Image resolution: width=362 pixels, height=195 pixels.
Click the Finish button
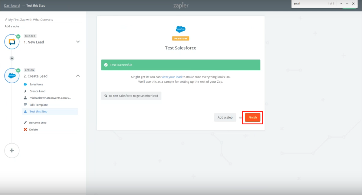[x=252, y=117]
